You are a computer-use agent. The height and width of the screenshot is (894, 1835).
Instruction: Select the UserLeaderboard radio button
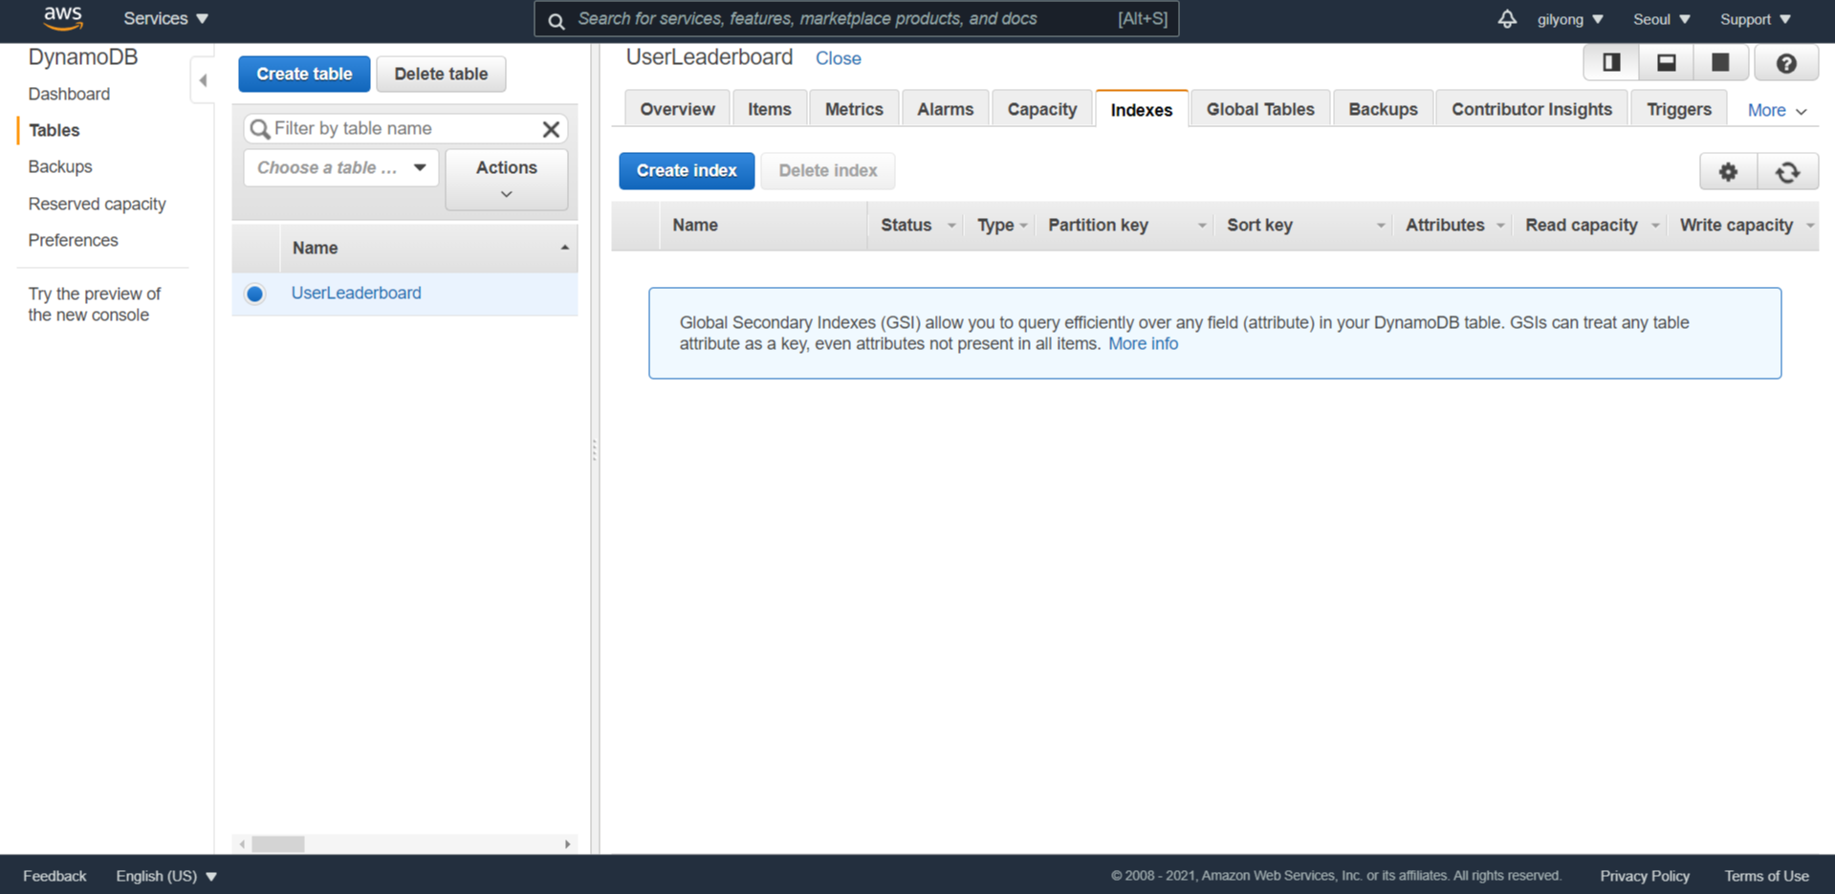tap(254, 294)
